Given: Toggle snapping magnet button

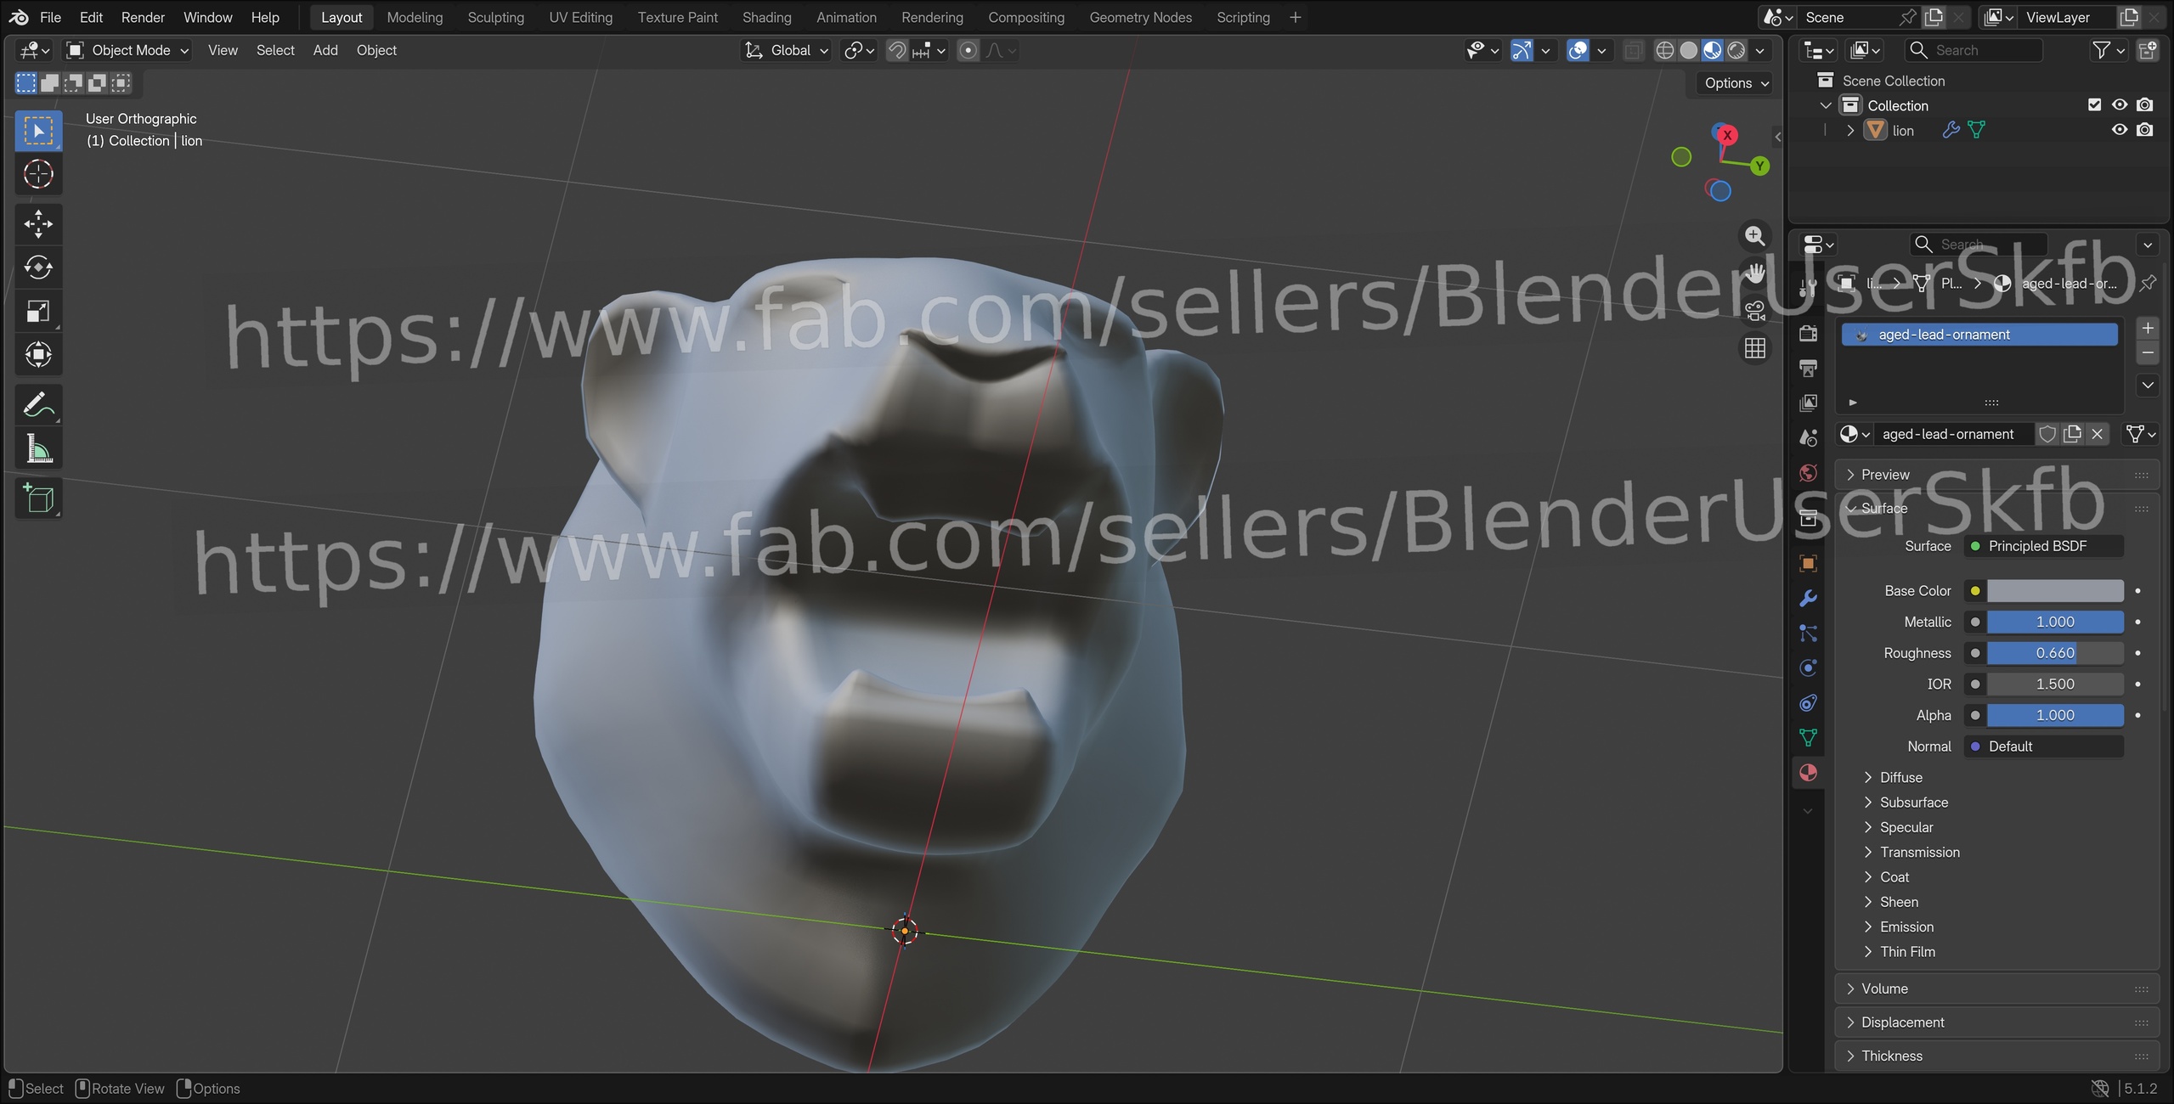Looking at the screenshot, I should coord(897,50).
